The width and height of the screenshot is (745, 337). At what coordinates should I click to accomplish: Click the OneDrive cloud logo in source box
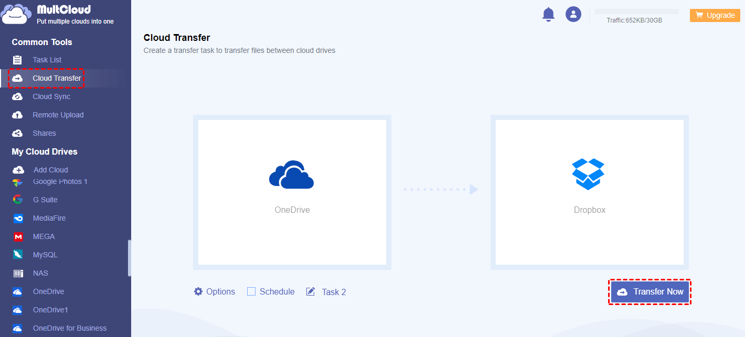pyautogui.click(x=292, y=175)
